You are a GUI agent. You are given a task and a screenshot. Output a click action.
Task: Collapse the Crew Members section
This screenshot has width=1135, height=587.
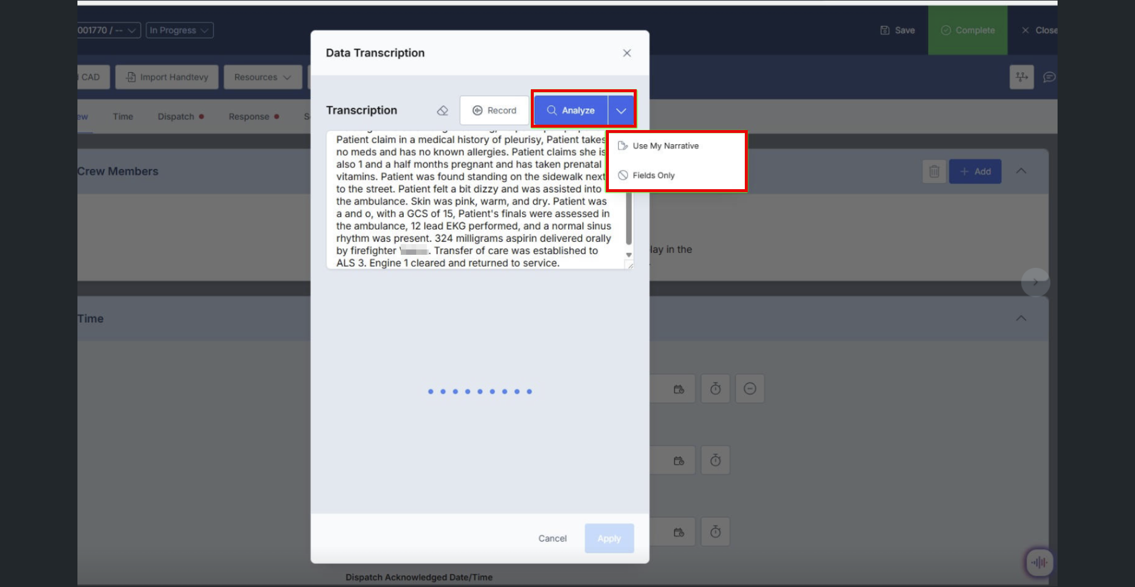click(1021, 171)
